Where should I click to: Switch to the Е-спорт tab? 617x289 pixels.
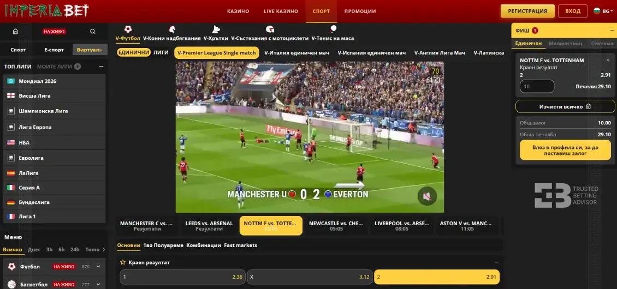[x=54, y=50]
